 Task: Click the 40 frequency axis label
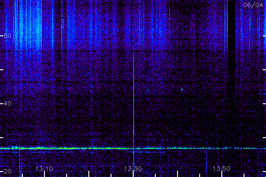coord(7,103)
